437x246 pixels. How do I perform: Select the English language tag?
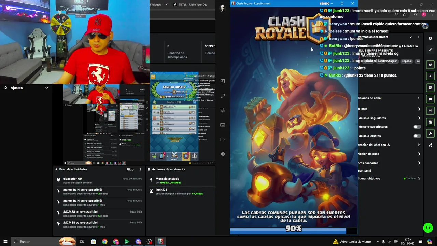393,61
